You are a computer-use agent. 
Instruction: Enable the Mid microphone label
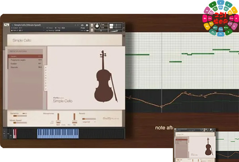point(69,125)
